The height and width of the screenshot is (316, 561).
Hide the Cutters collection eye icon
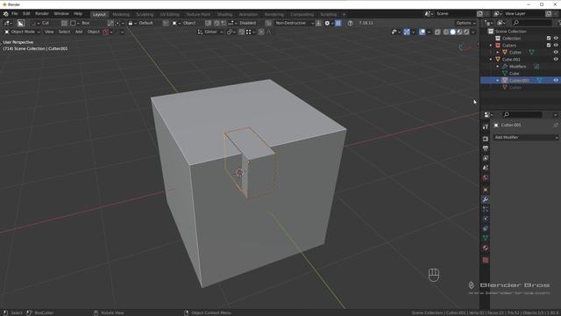[556, 45]
